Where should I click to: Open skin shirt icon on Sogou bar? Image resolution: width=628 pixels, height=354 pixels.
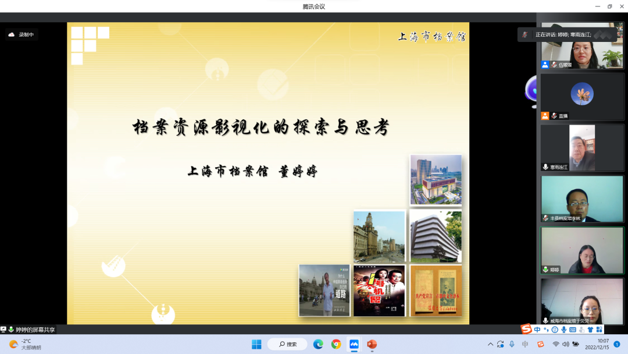[x=590, y=330]
